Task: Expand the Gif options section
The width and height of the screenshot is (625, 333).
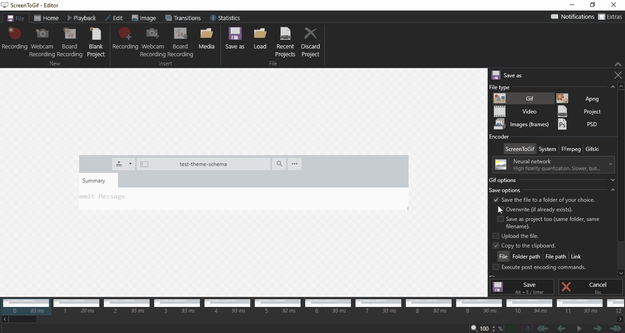Action: coord(613,180)
